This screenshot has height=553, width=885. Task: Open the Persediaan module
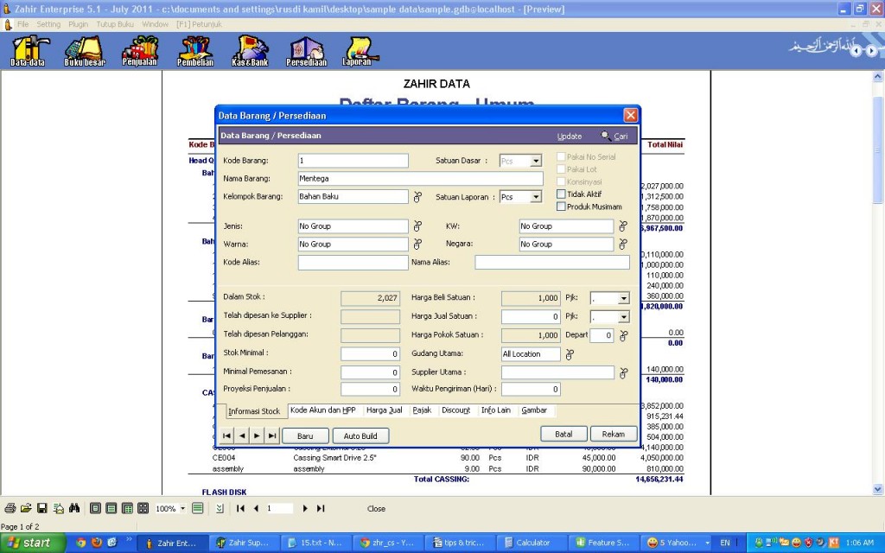tap(307, 51)
